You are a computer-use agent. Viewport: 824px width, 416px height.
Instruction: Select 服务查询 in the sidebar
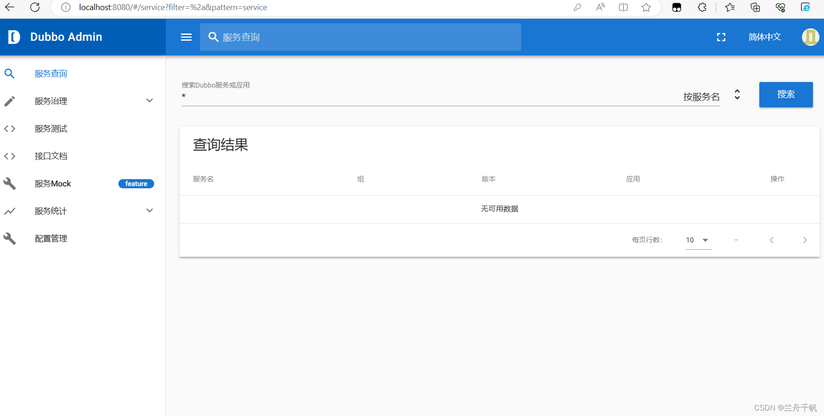point(51,73)
